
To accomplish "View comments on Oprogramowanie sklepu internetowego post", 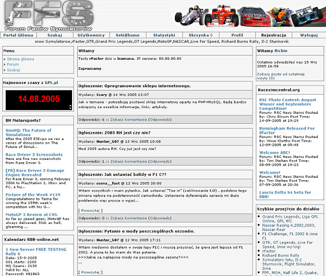I will tap(128, 120).
